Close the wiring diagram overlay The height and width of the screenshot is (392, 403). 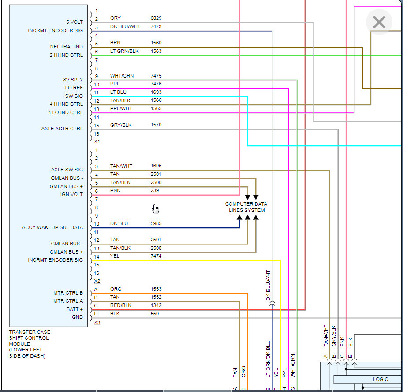point(379,22)
